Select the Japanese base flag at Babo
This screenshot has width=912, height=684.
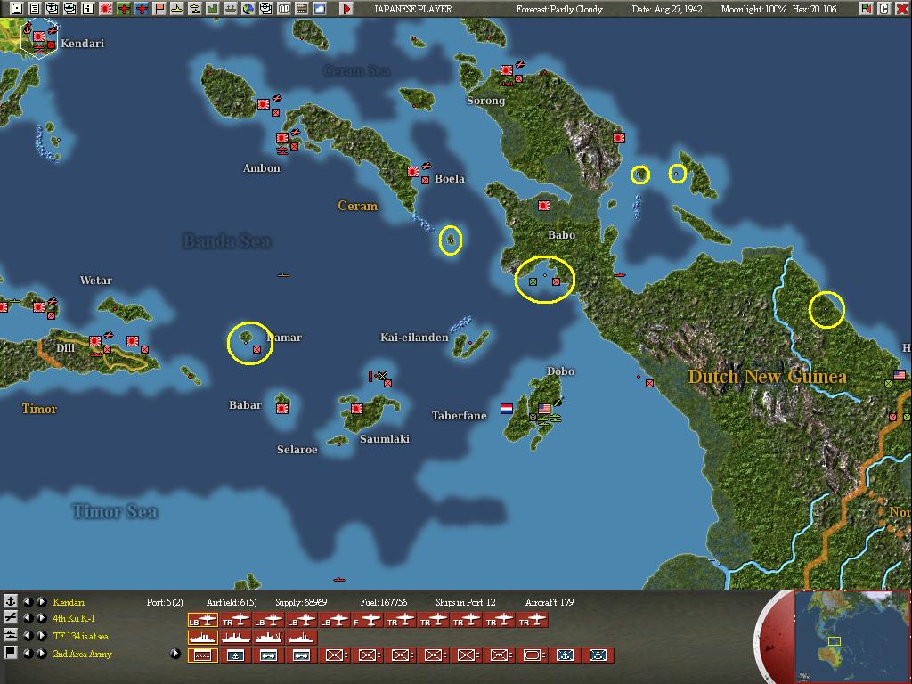point(544,206)
